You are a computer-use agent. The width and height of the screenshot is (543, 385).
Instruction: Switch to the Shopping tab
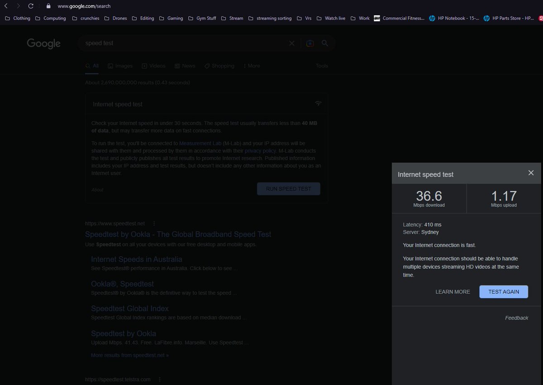(219, 66)
